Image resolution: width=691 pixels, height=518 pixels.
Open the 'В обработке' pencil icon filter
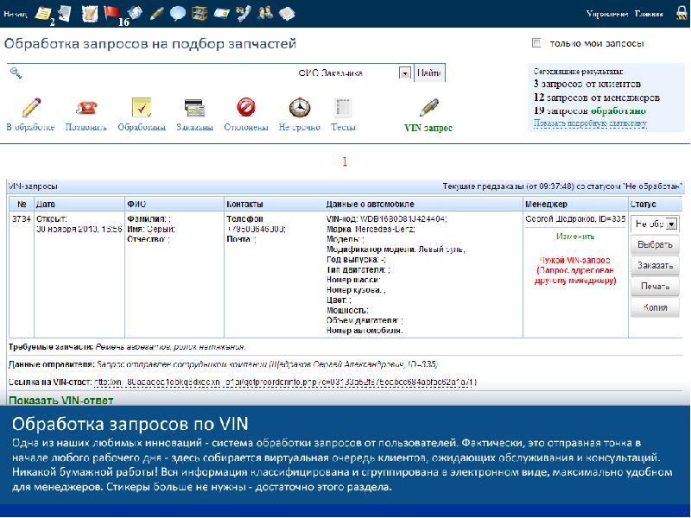pos(31,108)
